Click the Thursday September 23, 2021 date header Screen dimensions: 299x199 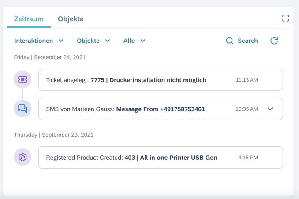click(x=53, y=135)
